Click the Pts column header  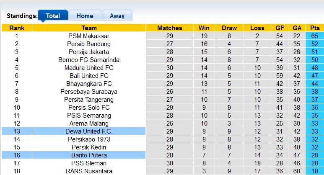point(315,28)
